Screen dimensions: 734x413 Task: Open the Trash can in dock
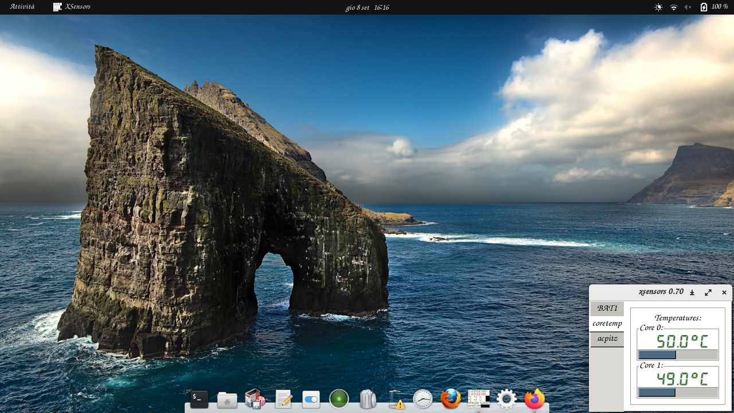tap(368, 399)
